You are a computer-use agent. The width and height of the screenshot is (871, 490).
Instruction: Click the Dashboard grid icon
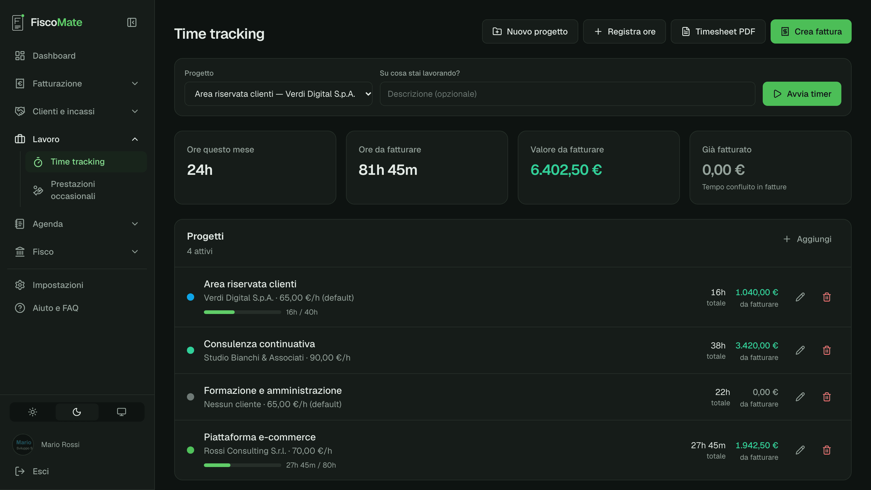(20, 56)
